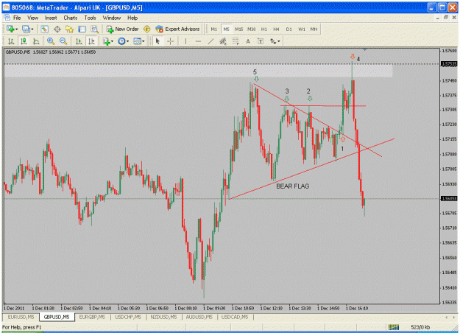Click the 'For Help, press F1' status text
460x333 pixels.
click(x=22, y=327)
